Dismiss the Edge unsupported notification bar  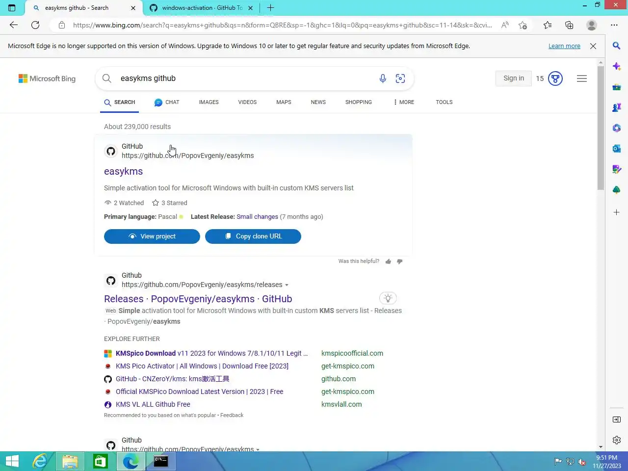593,46
